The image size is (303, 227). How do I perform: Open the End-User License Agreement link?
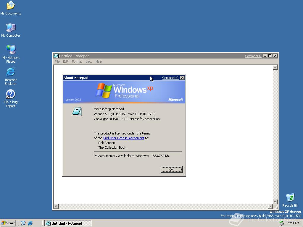pyautogui.click(x=124, y=138)
